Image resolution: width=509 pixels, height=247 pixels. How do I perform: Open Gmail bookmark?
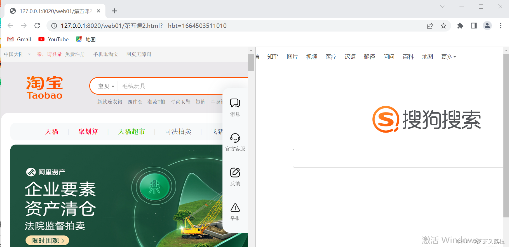pos(19,39)
